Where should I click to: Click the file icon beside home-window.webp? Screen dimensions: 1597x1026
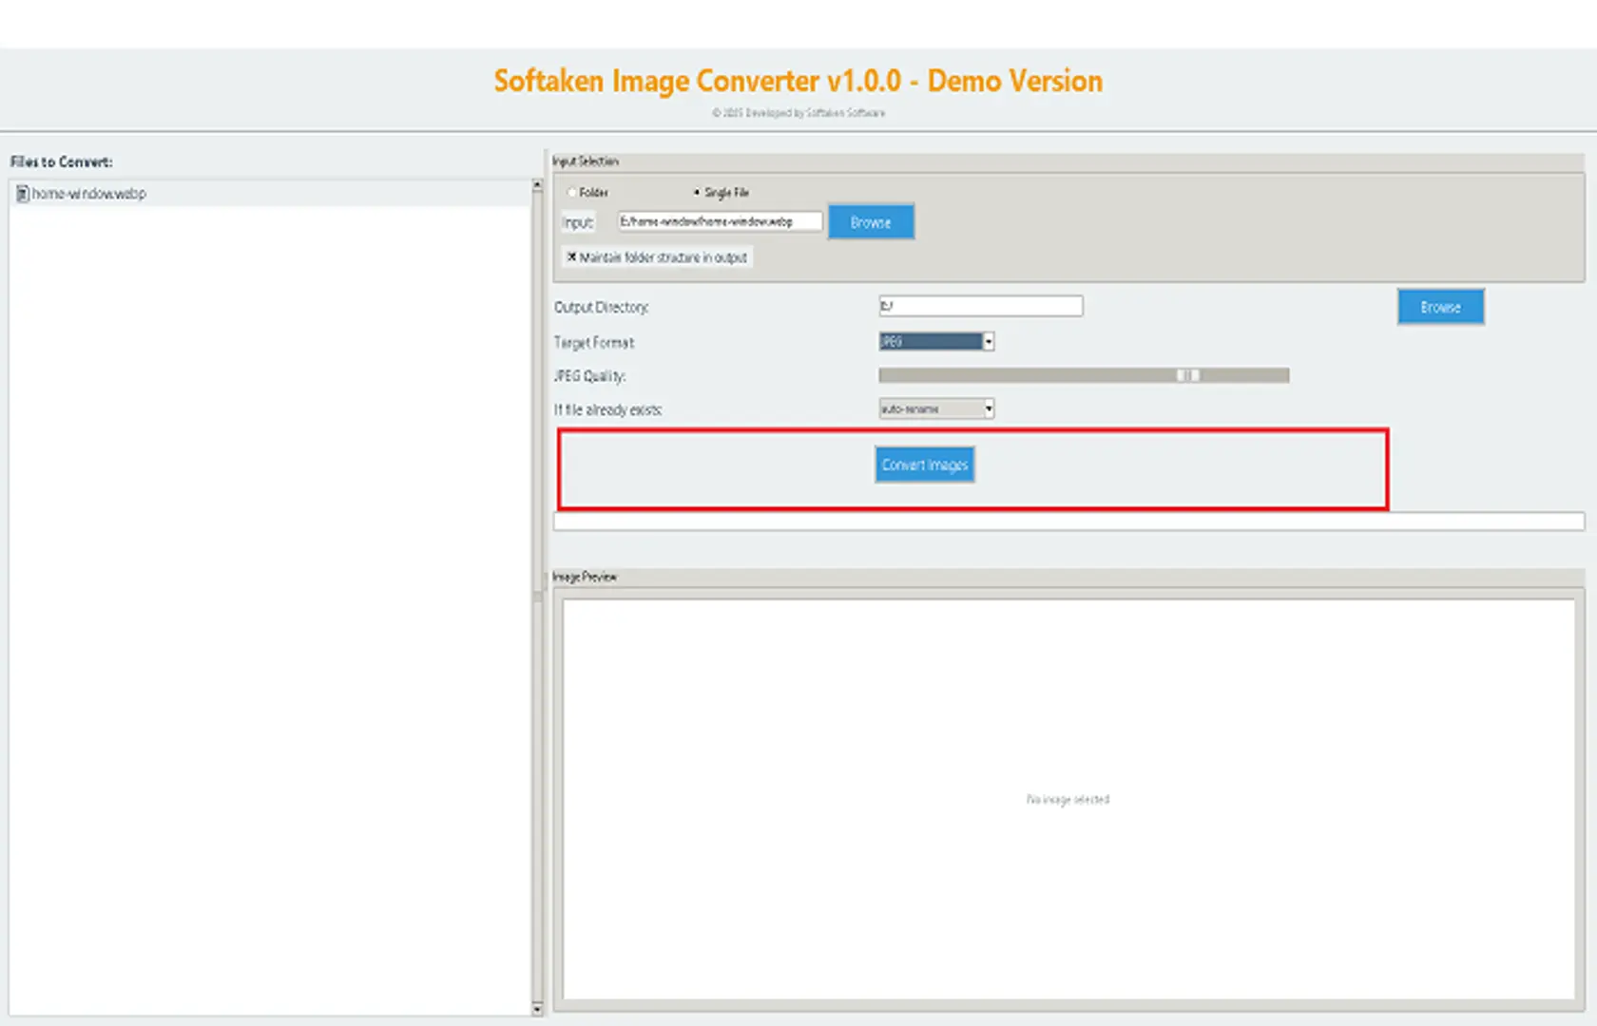coord(22,194)
